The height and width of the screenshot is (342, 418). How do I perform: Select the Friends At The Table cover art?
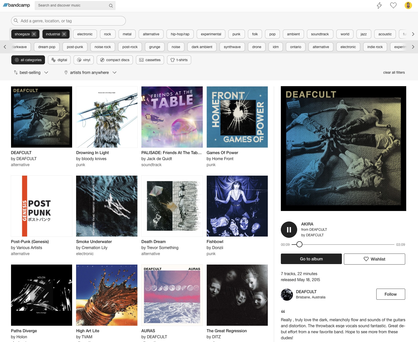click(172, 117)
